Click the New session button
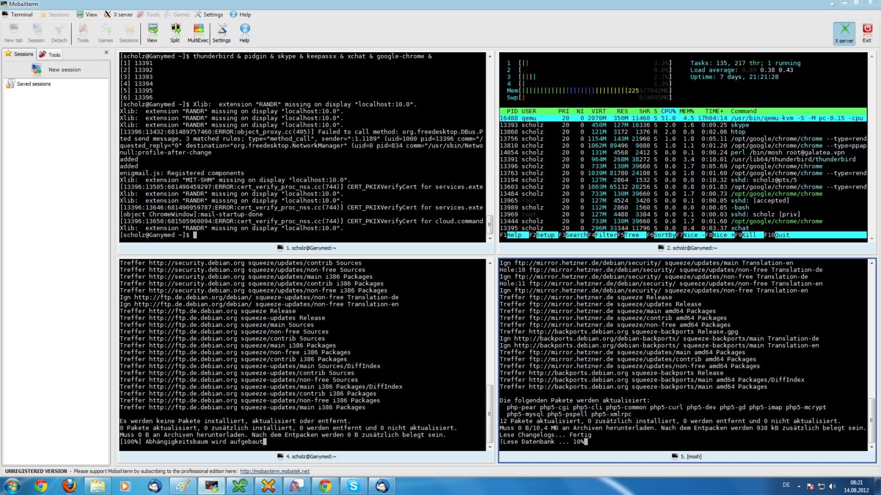Screen dimensions: 881x495 (56, 69)
